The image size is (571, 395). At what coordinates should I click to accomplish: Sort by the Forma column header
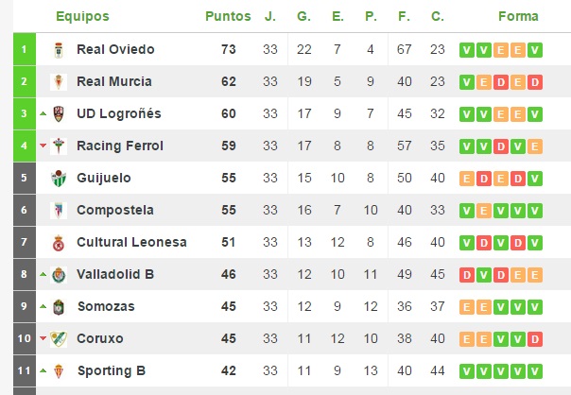518,16
